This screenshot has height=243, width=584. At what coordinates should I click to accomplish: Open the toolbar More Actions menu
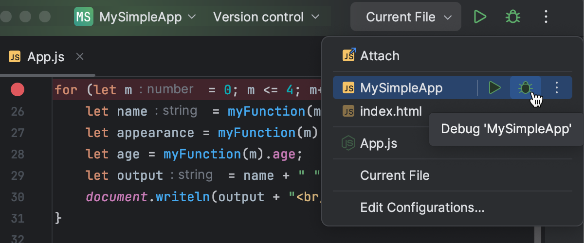pyautogui.click(x=546, y=17)
